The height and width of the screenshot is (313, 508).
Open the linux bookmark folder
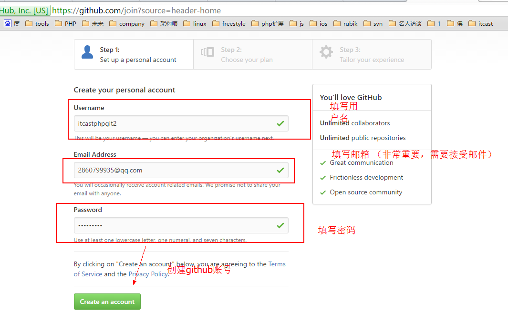[195, 24]
